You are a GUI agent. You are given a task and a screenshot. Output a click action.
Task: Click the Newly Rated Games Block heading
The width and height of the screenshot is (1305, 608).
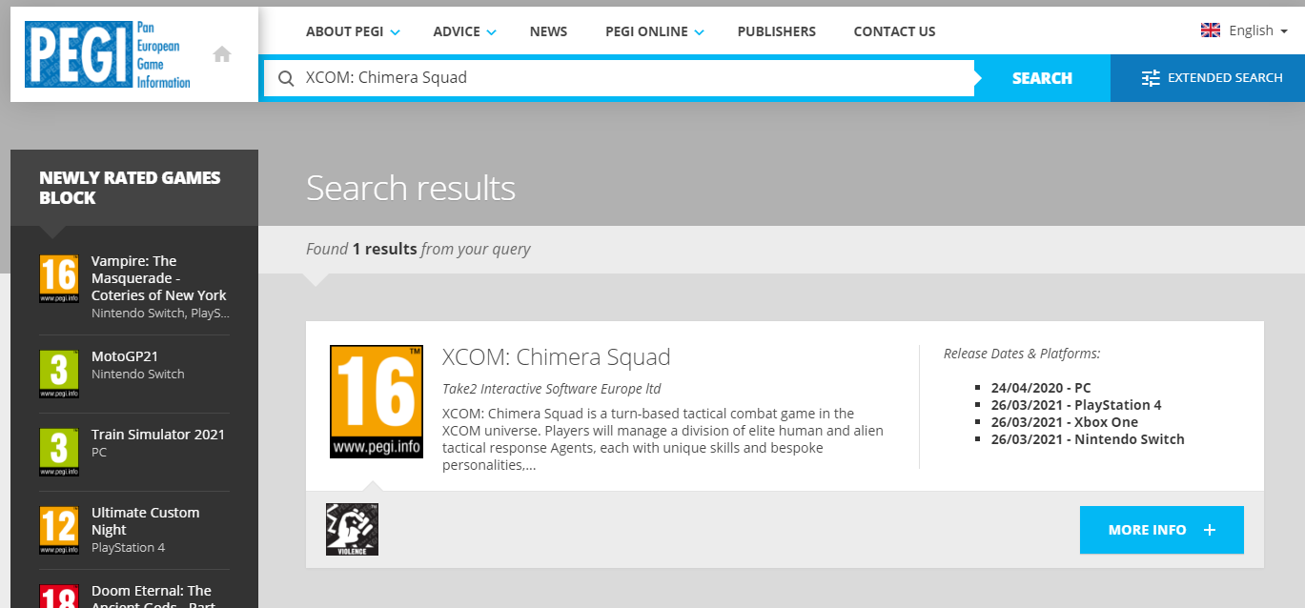pyautogui.click(x=130, y=188)
